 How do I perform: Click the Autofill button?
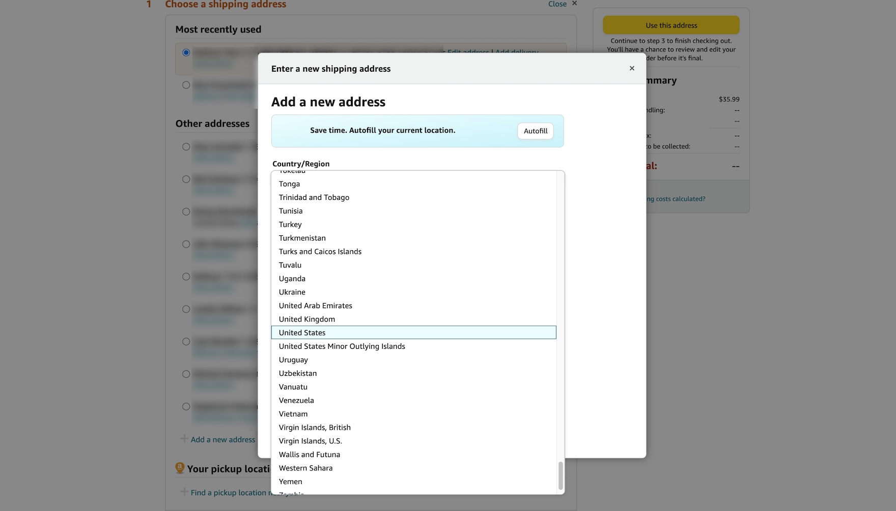(535, 131)
